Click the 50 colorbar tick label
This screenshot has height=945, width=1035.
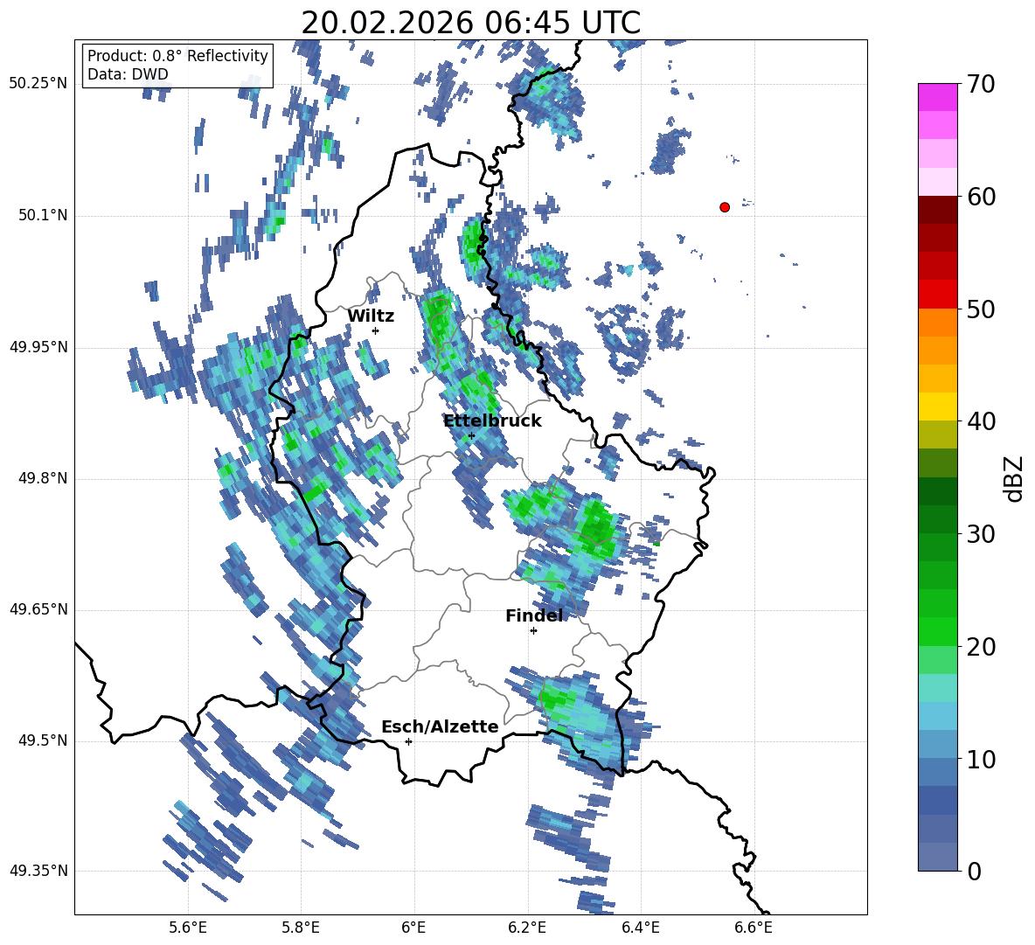(x=981, y=309)
